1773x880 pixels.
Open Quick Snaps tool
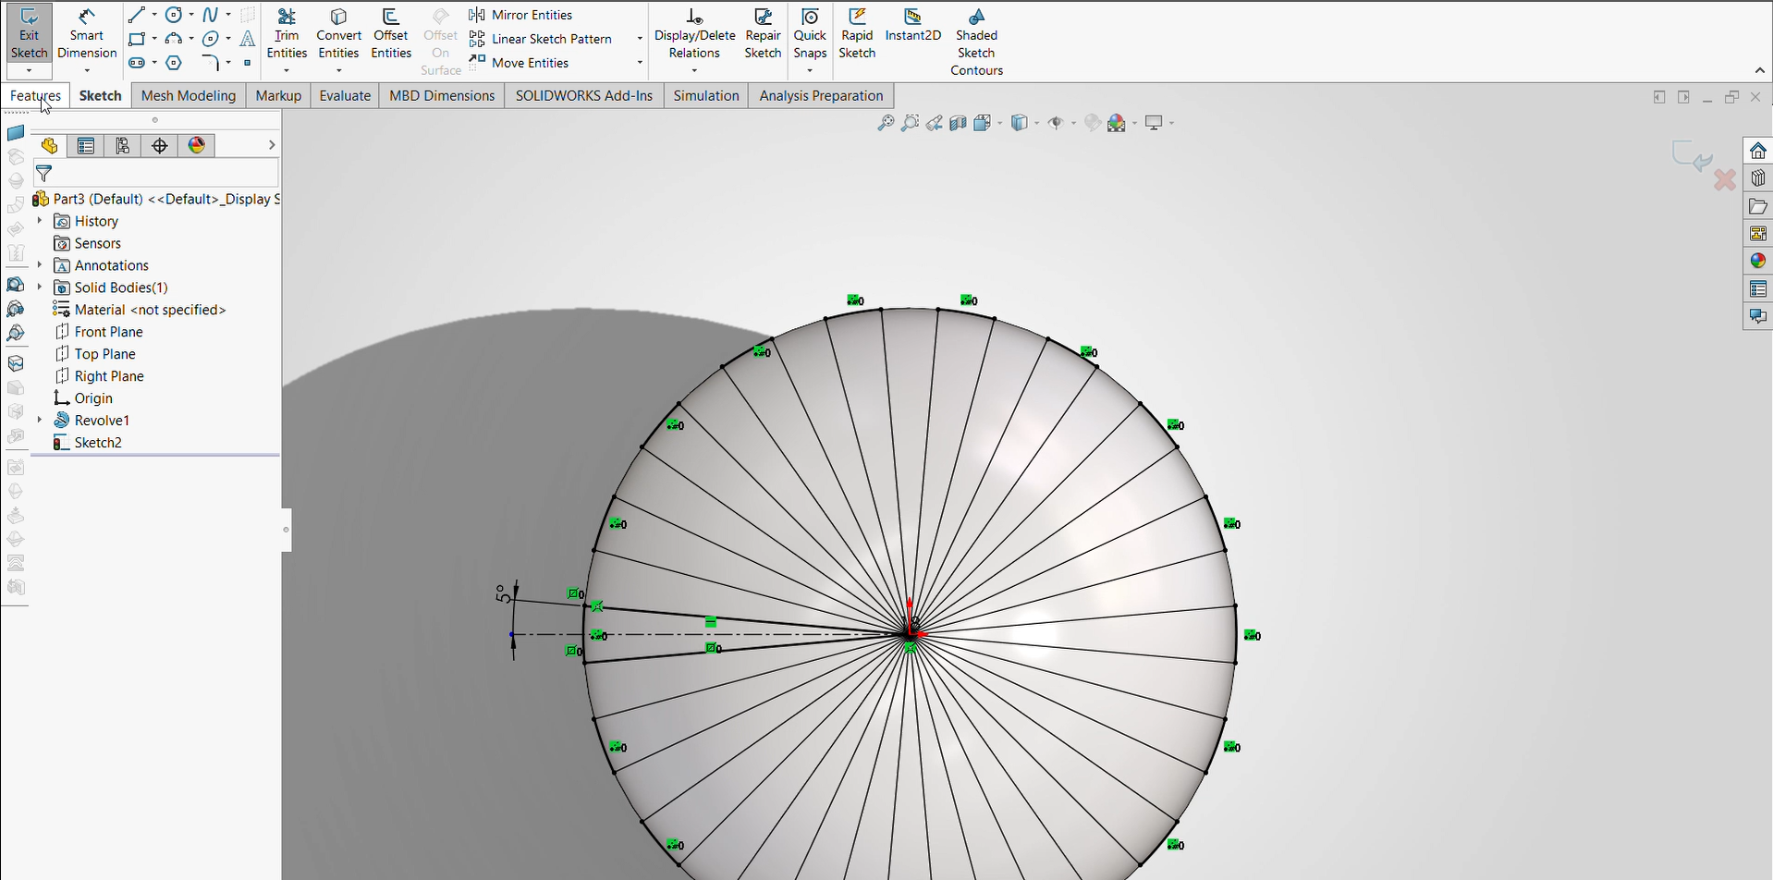810,33
